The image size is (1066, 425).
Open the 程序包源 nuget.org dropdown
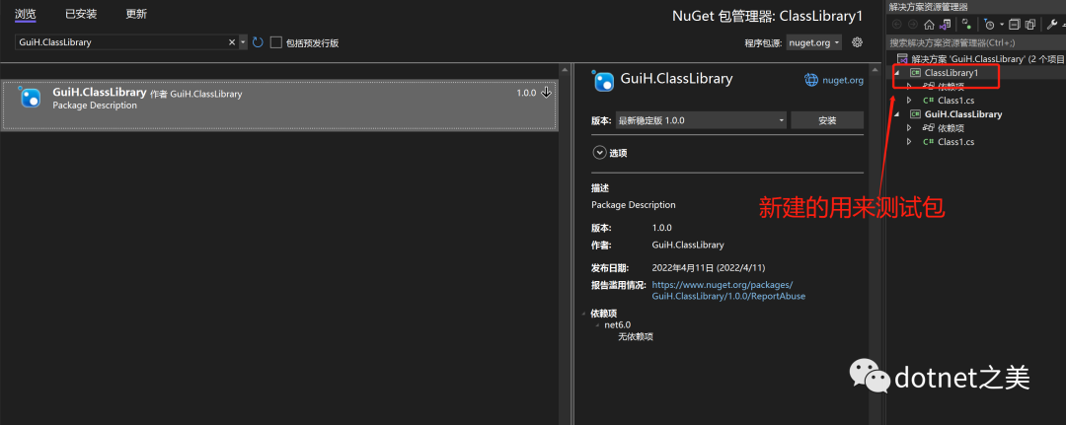813,42
